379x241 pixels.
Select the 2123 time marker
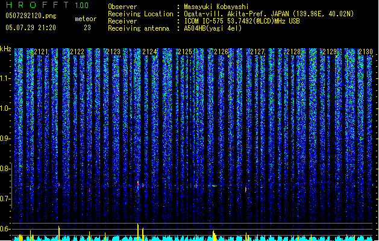pyautogui.click(x=113, y=52)
